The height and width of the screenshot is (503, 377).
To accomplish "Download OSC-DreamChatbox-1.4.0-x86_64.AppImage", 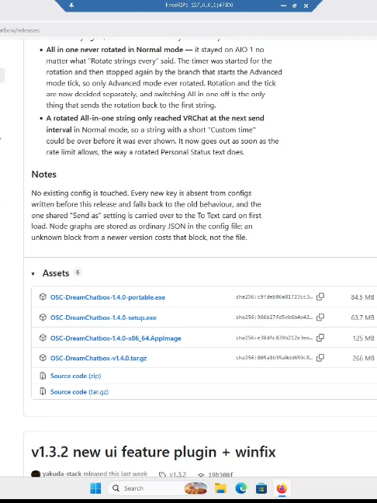I will pos(116,338).
